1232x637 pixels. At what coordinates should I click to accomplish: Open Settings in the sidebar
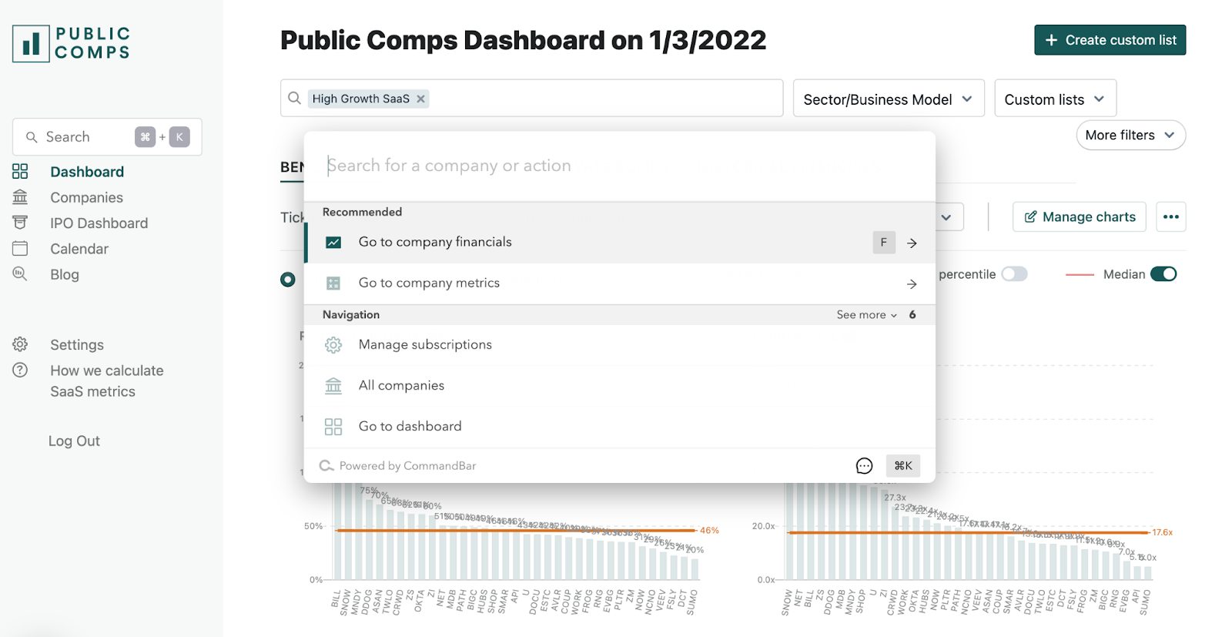pyautogui.click(x=77, y=345)
